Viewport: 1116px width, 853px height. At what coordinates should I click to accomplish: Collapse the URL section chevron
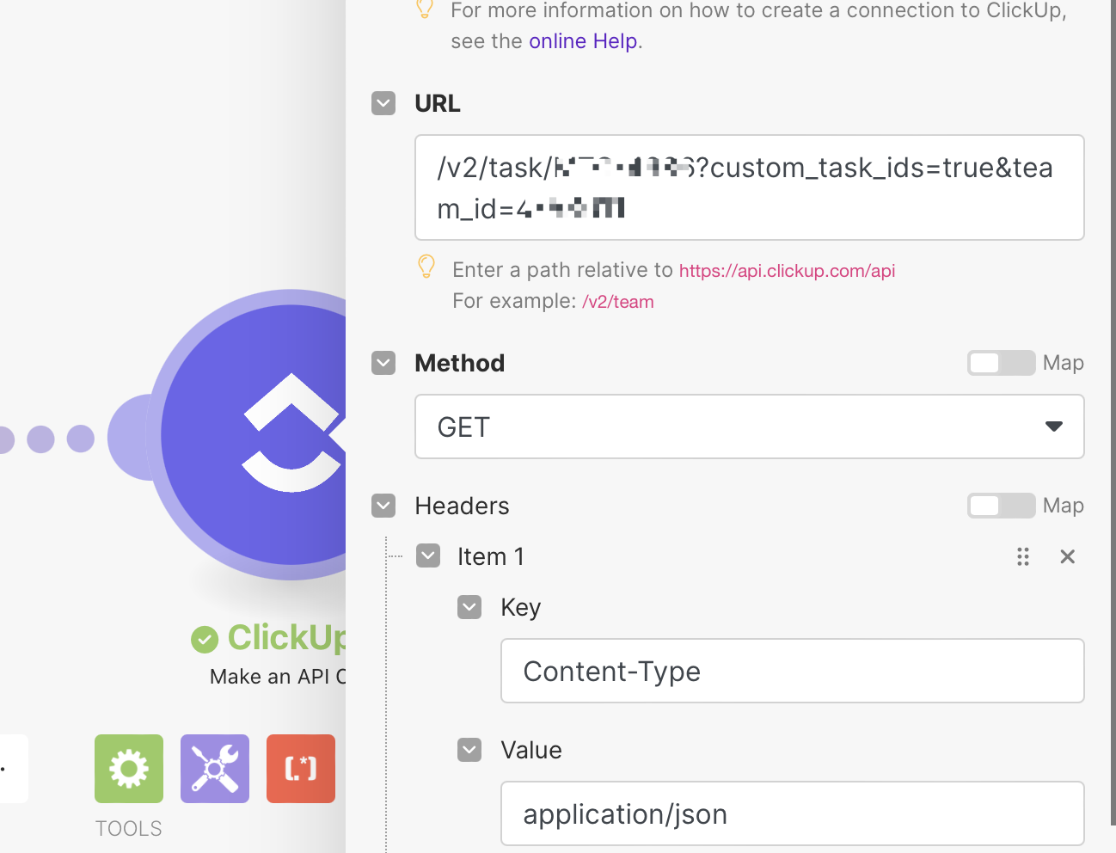[x=383, y=103]
